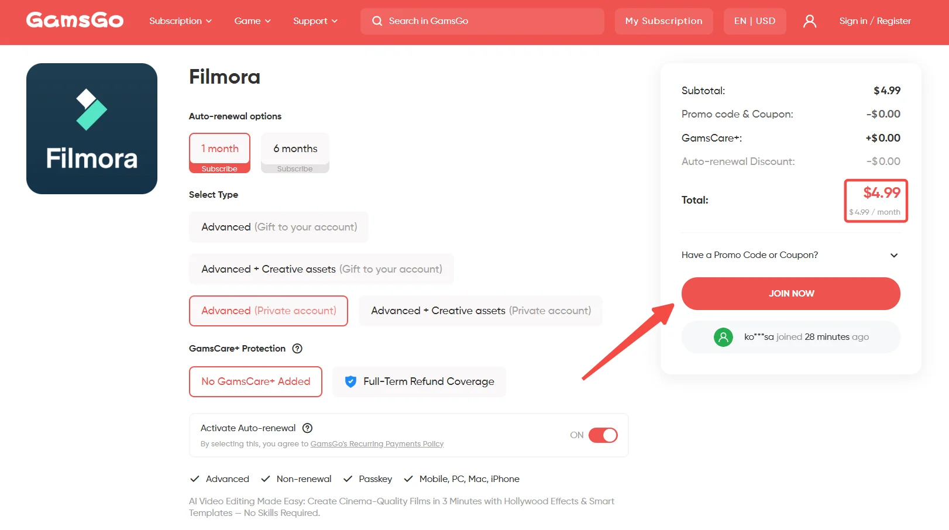
Task: Click the Search in GamsGo field
Action: click(482, 21)
